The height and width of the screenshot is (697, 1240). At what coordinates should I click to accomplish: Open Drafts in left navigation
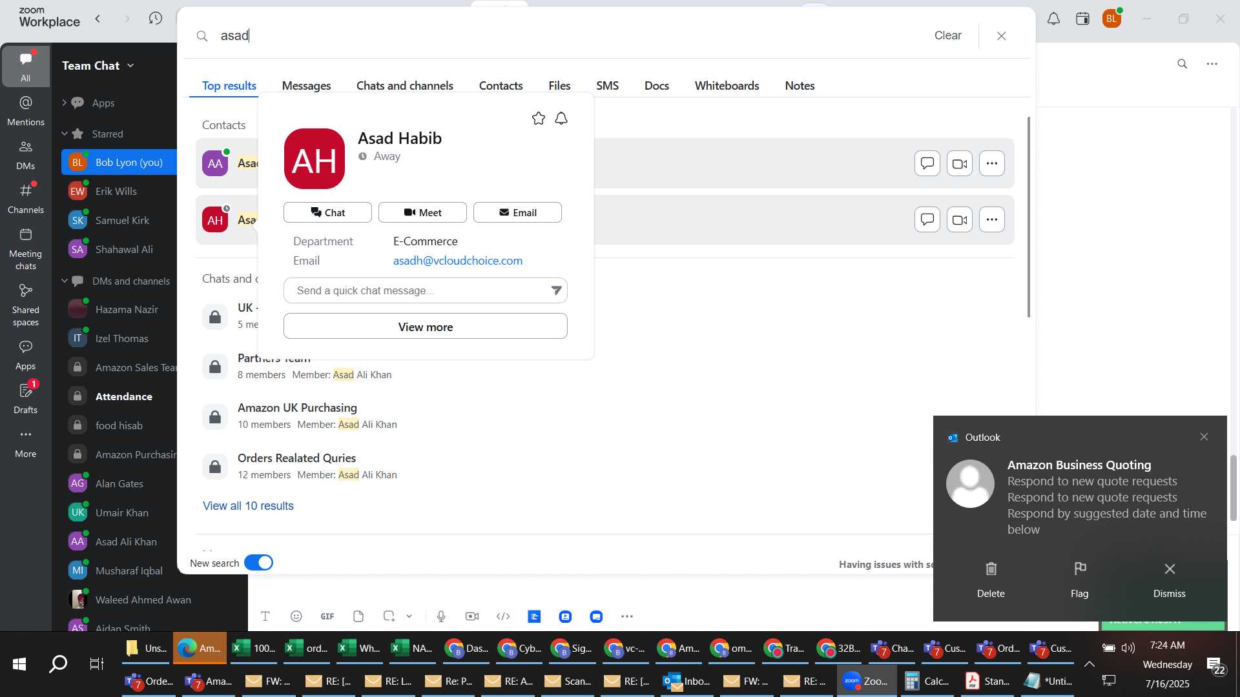26,398
